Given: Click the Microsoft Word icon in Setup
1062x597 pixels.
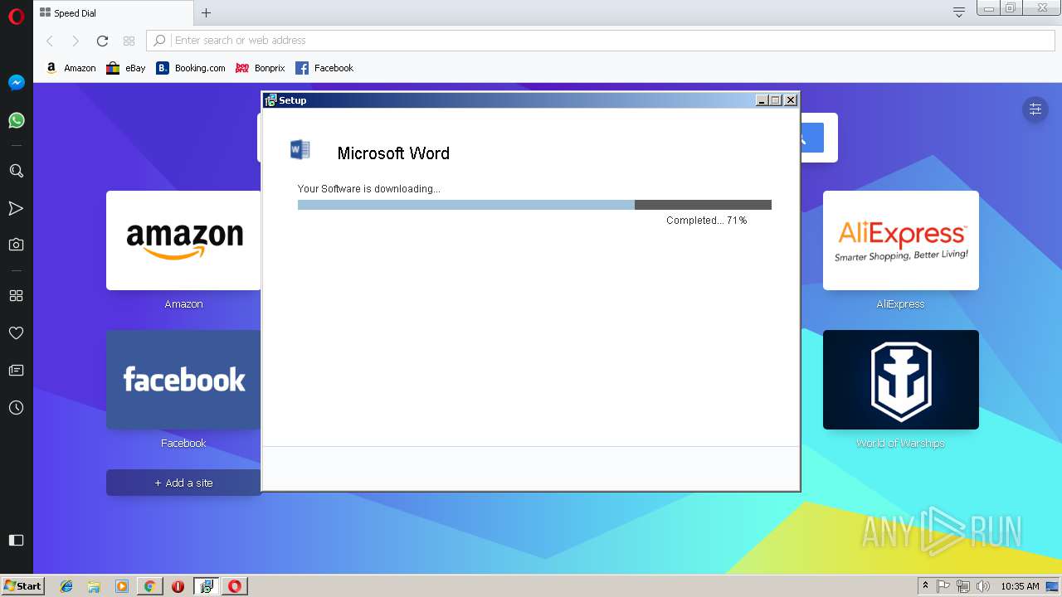Looking at the screenshot, I should point(300,150).
